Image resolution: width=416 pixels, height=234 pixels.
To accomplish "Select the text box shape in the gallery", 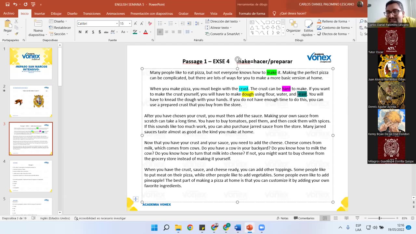I will click(x=252, y=22).
